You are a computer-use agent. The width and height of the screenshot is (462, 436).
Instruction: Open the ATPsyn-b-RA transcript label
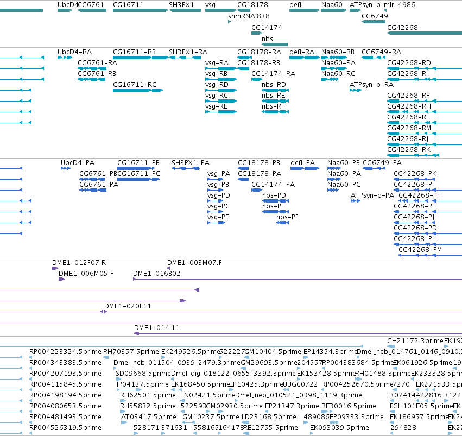click(x=371, y=85)
